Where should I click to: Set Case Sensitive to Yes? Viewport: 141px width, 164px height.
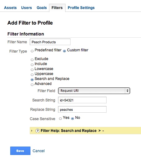click(x=61, y=119)
